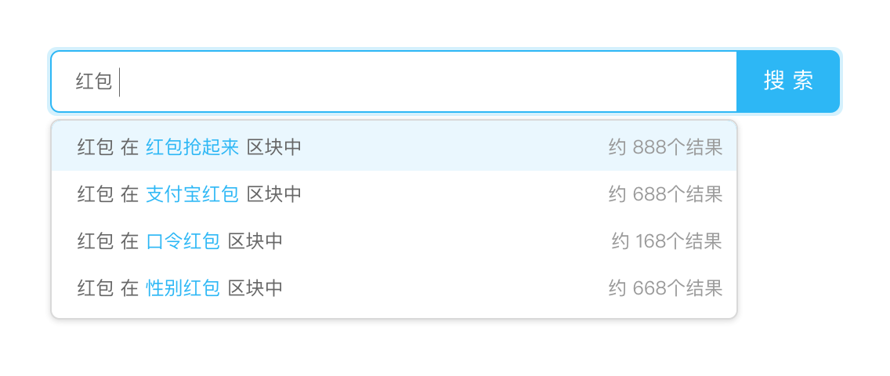
Task: Click 区块中 text after 红包抢起来
Action: [274, 147]
